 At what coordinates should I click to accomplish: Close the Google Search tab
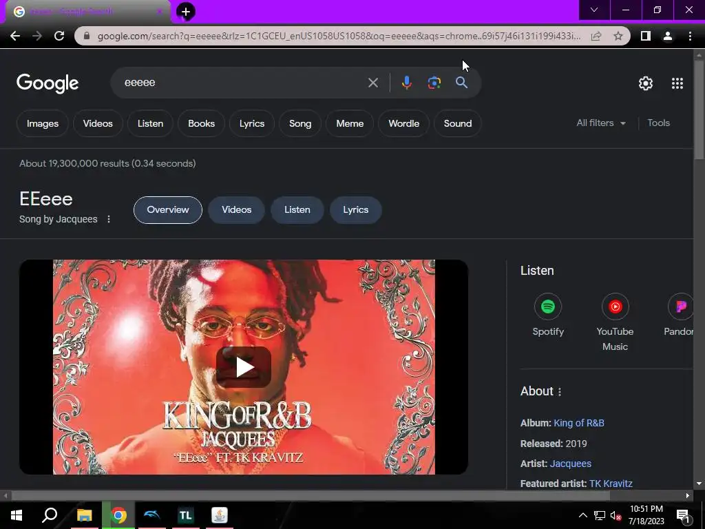pyautogui.click(x=160, y=12)
